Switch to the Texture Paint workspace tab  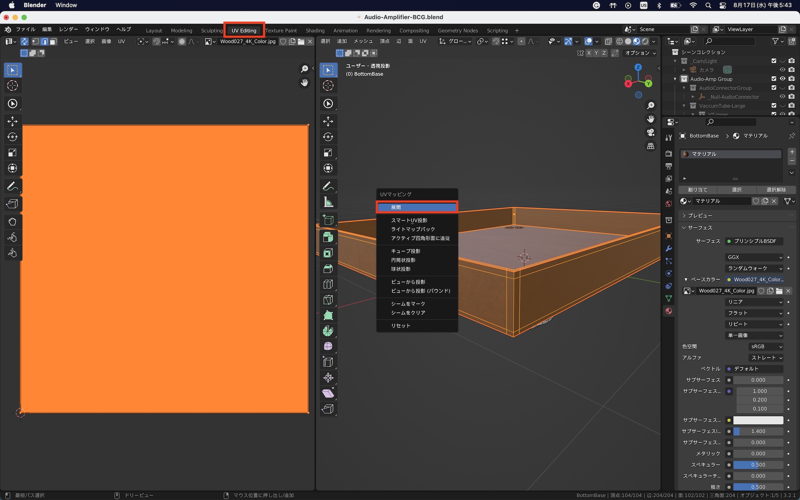tap(281, 30)
